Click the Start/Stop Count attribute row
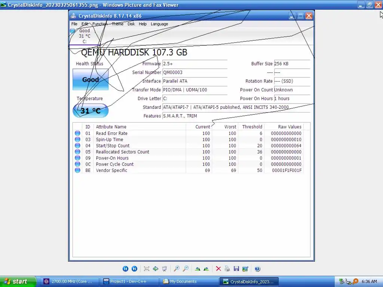Screen dimensions: 383x287 (189, 146)
